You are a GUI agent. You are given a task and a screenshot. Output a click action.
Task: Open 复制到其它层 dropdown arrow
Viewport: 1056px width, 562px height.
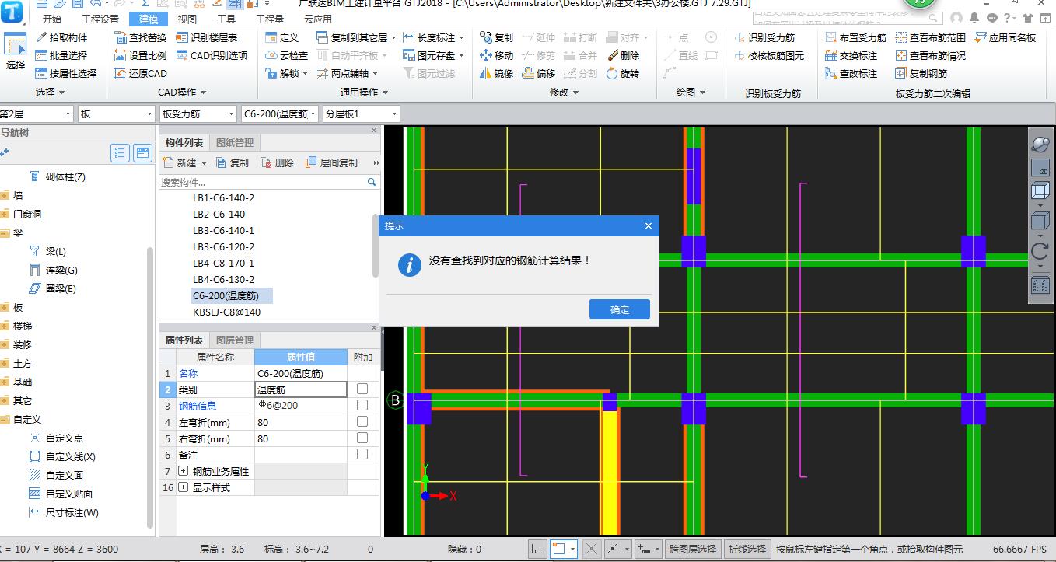393,37
